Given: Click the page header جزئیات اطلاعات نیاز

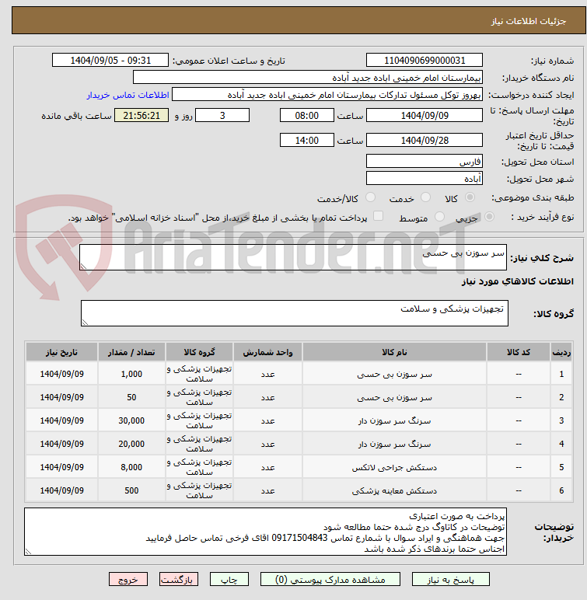Looking at the screenshot, I should [x=529, y=21].
